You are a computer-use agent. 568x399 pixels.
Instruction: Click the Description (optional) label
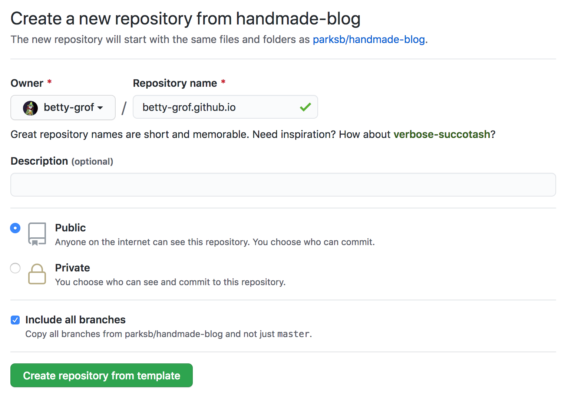pos(62,161)
